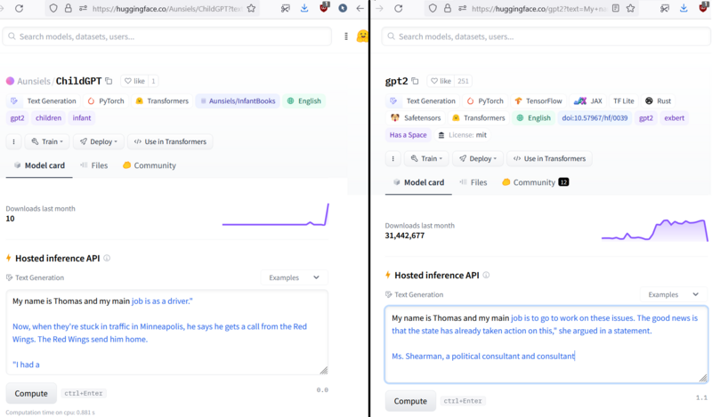Grab resize handle of ChildGPT text box
712x417 pixels.
coord(324,371)
